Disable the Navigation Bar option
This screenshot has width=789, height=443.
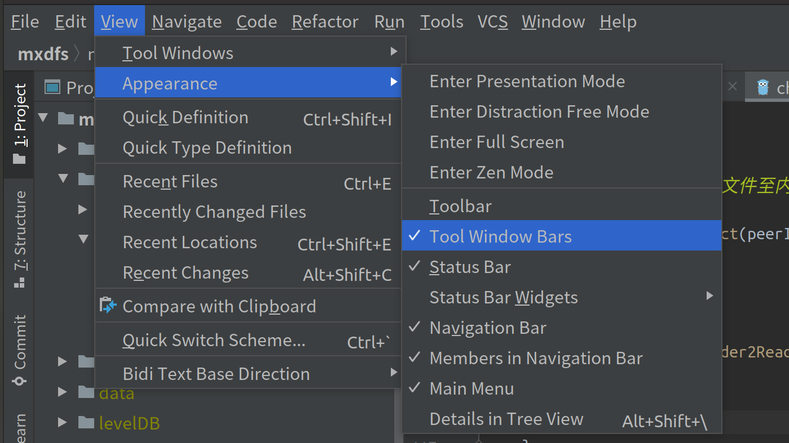click(488, 328)
